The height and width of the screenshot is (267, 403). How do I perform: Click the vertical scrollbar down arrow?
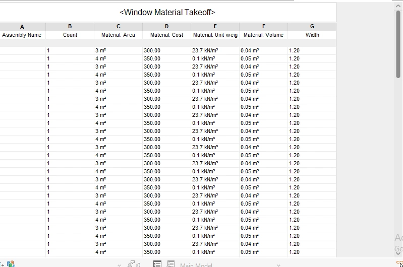(x=398, y=253)
